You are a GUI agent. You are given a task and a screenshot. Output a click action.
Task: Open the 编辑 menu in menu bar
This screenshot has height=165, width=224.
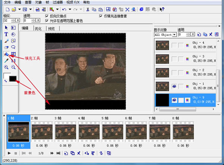click(x=18, y=2)
